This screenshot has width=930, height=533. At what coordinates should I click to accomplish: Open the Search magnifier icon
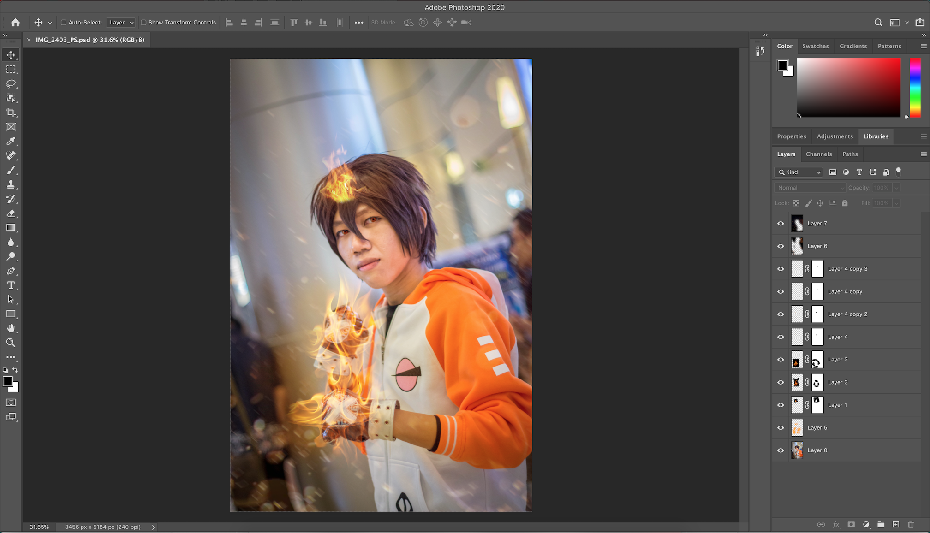click(878, 23)
